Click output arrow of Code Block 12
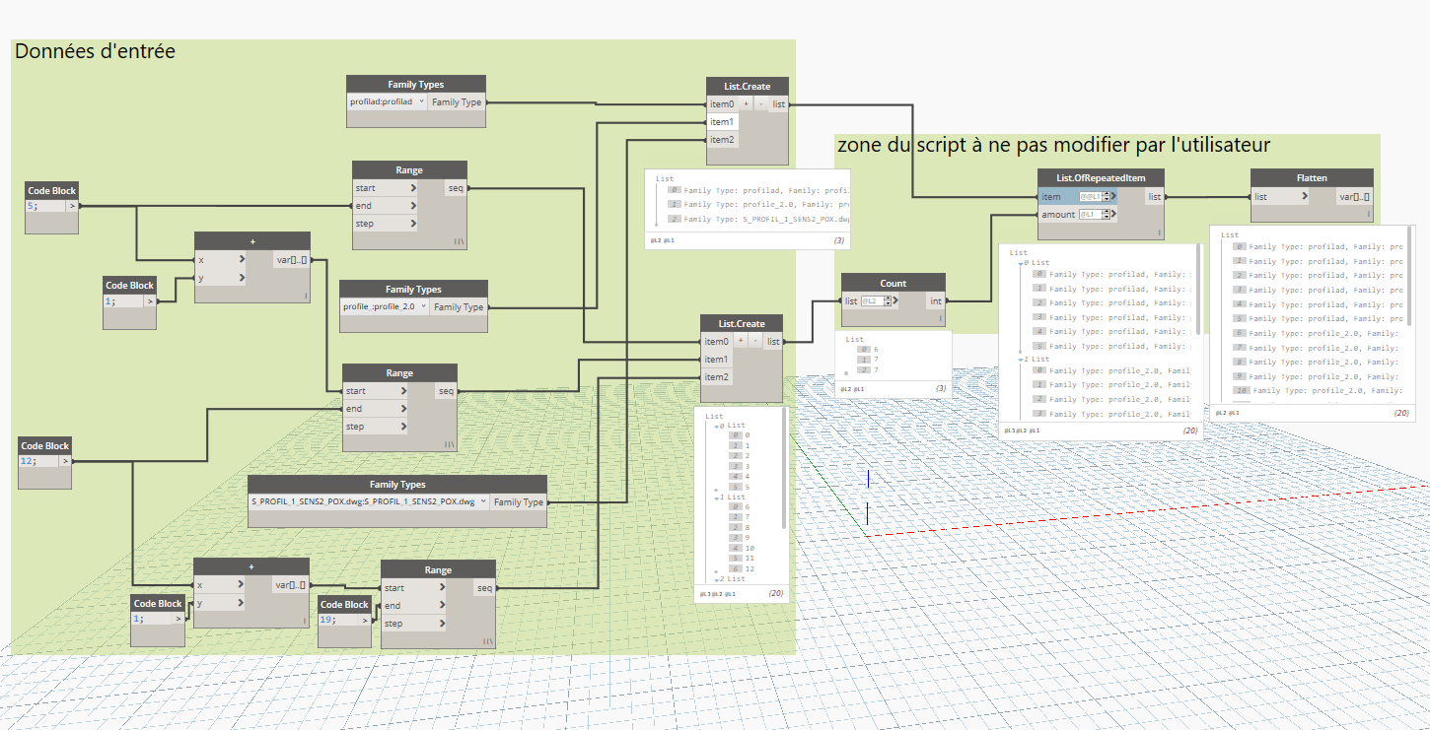1430x730 pixels. point(65,460)
